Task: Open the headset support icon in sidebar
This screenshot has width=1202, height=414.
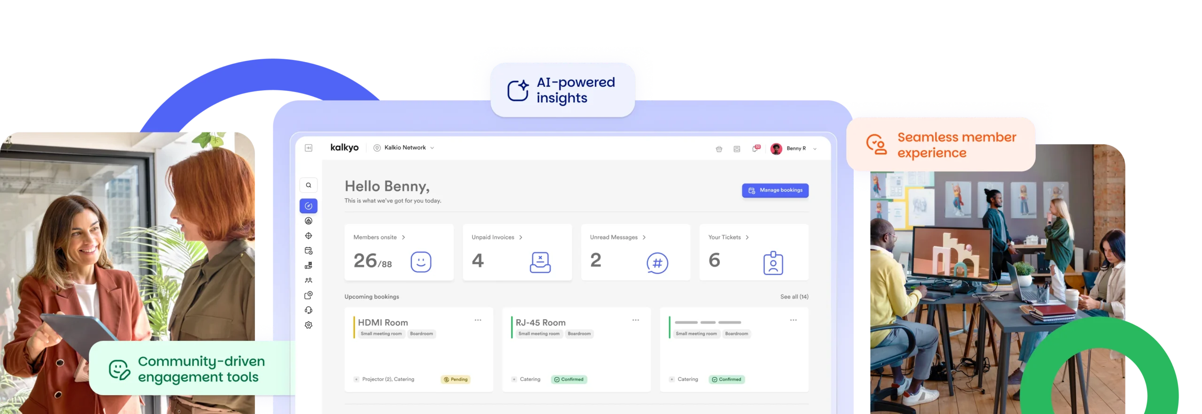Action: 308,310
